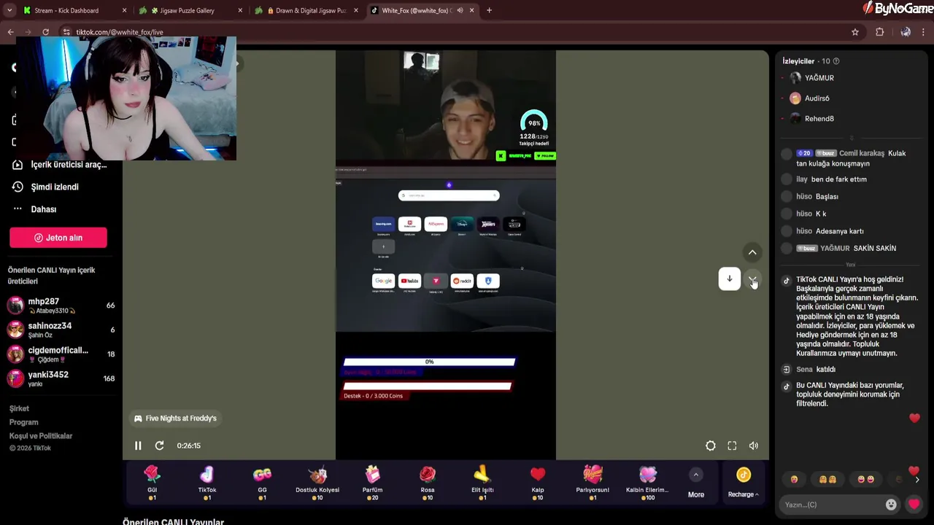
Task: Mute the stream volume
Action: 754,446
